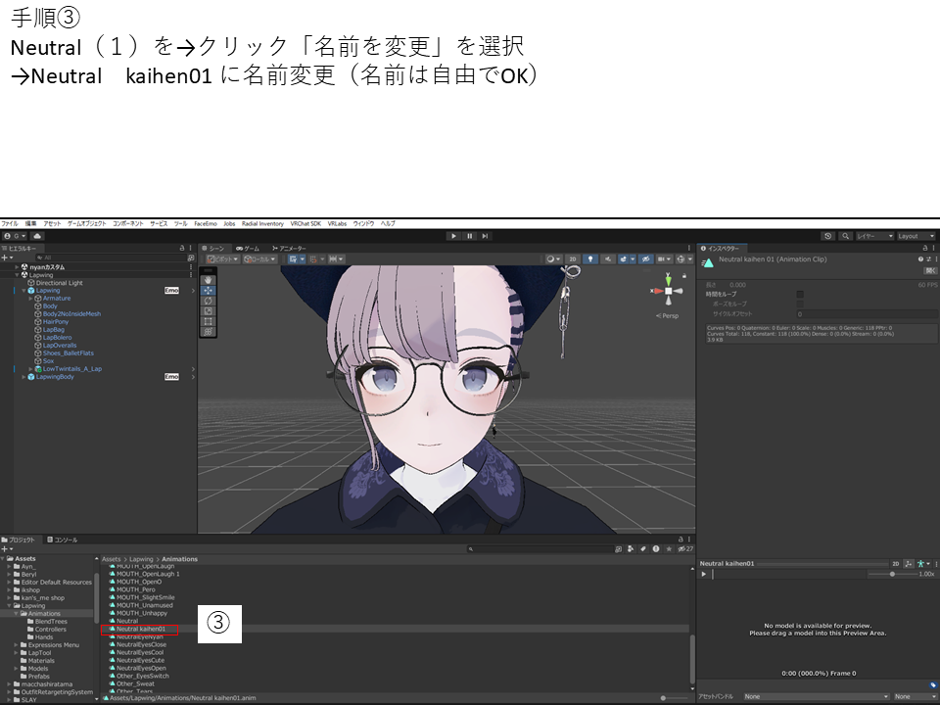
Task: Switch to the ゲーム tab
Action: tap(248, 249)
